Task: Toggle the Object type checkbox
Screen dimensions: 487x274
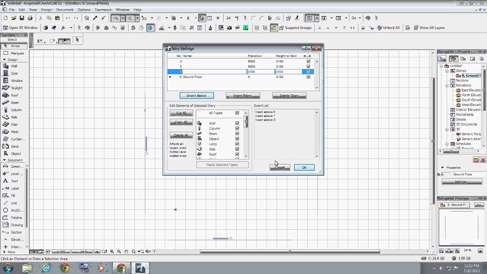Action: (237, 139)
